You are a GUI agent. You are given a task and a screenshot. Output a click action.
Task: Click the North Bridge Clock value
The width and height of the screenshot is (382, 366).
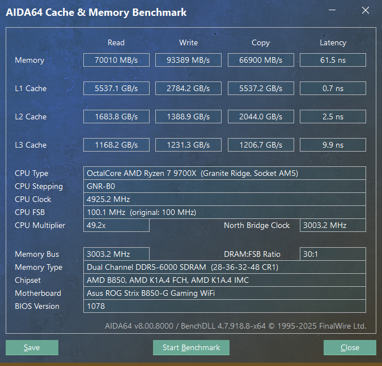tap(333, 225)
